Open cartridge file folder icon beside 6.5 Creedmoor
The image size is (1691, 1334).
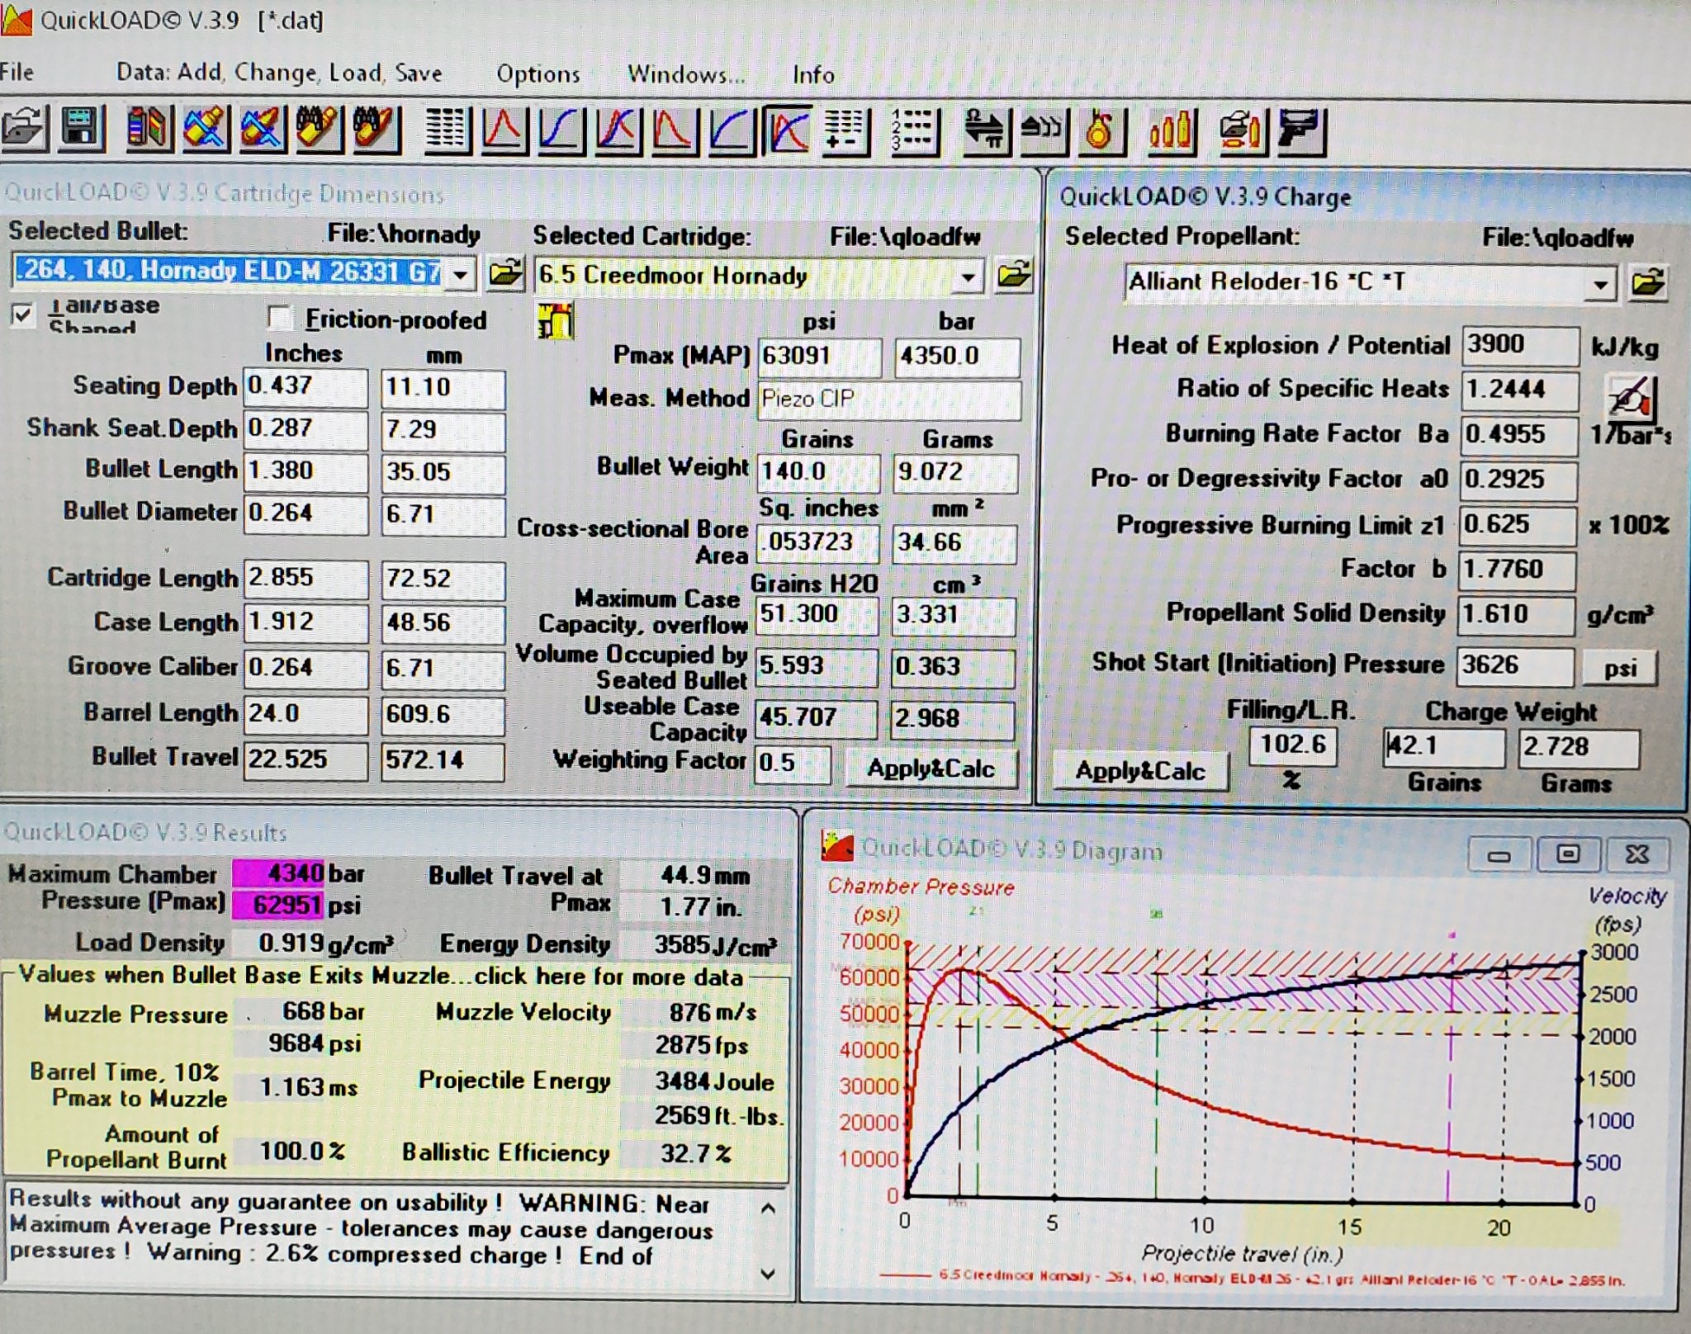pyautogui.click(x=1014, y=275)
